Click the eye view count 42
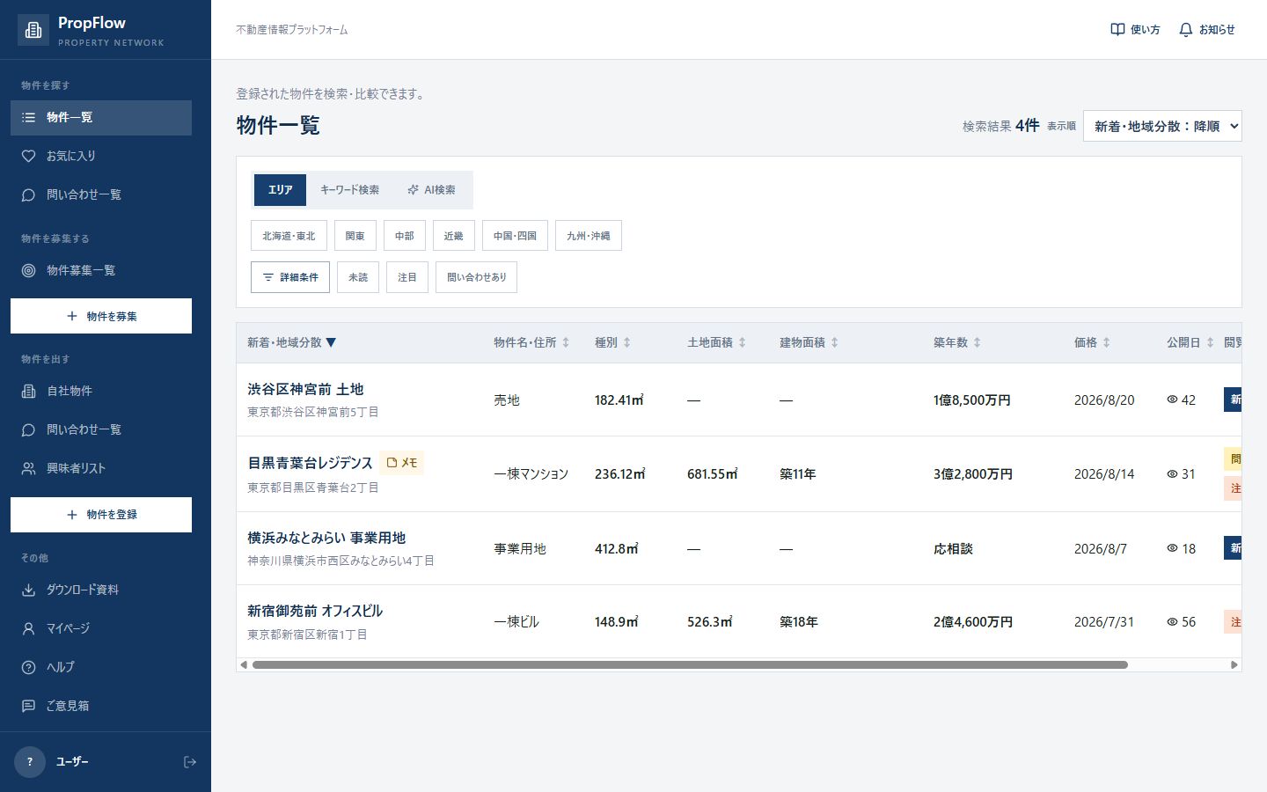 pos(1181,400)
